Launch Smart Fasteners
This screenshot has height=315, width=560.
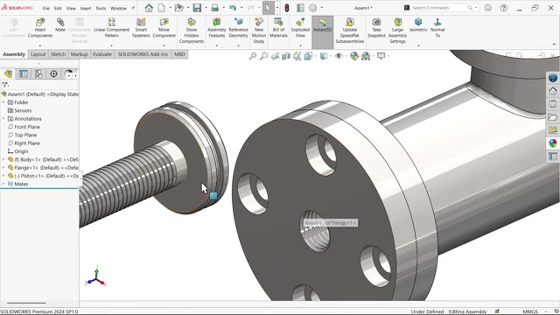(x=141, y=27)
